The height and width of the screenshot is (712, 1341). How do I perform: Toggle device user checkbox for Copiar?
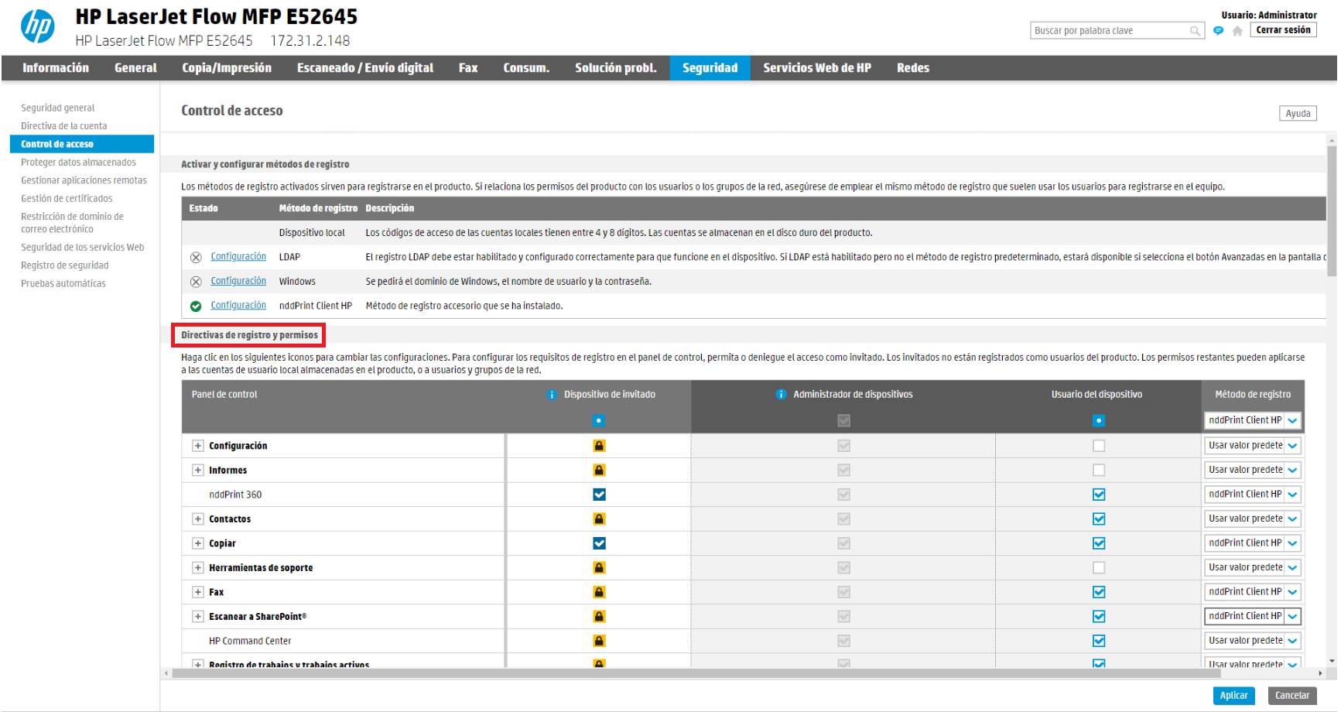[1099, 543]
